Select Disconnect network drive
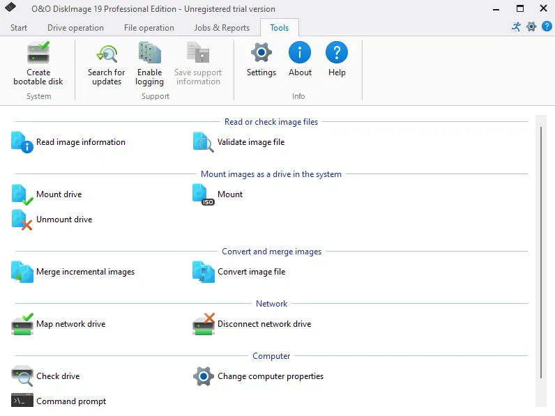The image size is (555, 416). (264, 324)
